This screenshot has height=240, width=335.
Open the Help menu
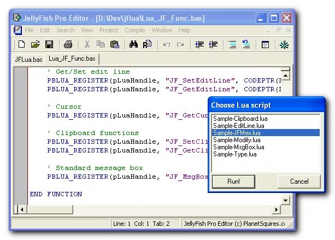[185, 30]
